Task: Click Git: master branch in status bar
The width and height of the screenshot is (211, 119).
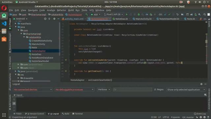Action: (188, 117)
